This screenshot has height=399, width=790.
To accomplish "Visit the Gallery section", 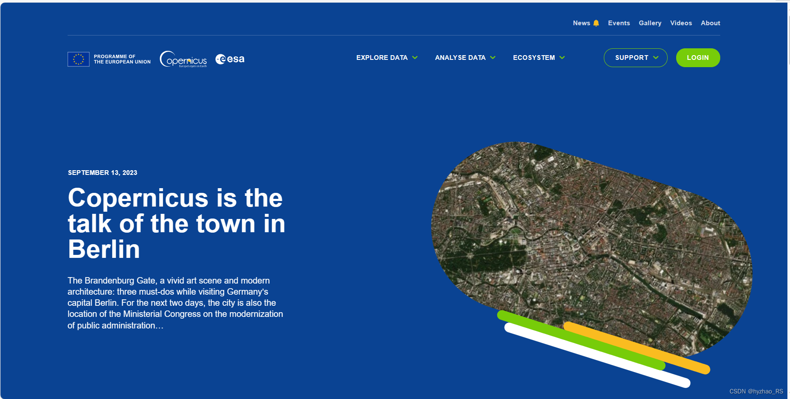I will [650, 23].
